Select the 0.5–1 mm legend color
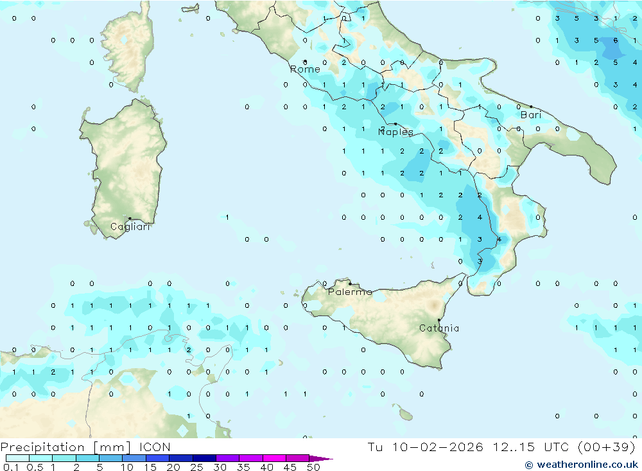Viewport: 642px width, 471px height. (x=41, y=458)
